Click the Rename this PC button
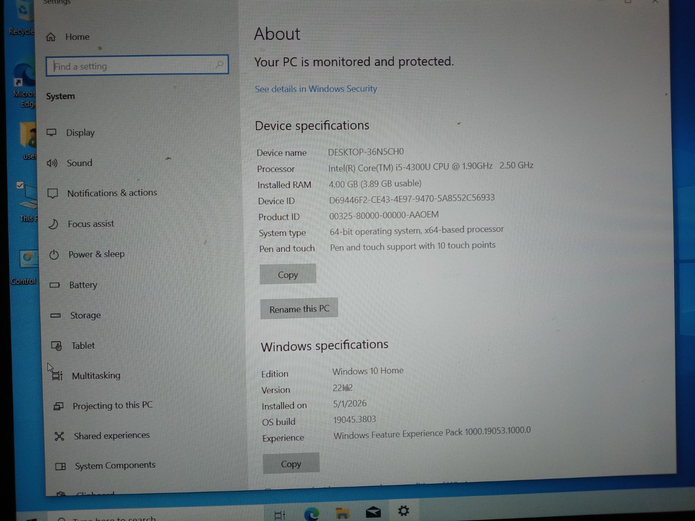The width and height of the screenshot is (695, 521). pos(299,309)
